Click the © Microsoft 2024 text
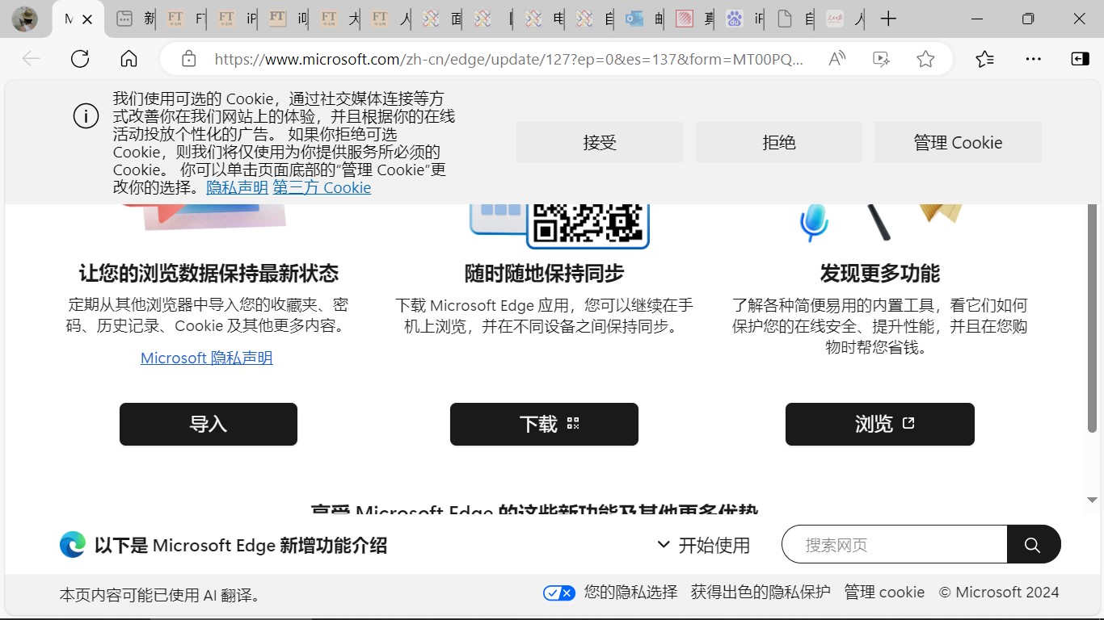Viewport: 1104px width, 620px height. point(999,592)
